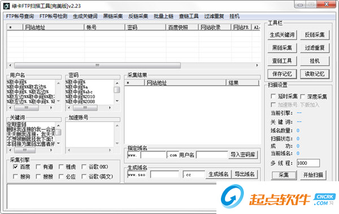
Task: Click the 生成域名 button
Action: [x=218, y=174]
